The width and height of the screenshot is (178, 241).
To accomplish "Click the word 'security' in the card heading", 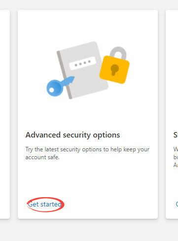I will tap(77, 136).
